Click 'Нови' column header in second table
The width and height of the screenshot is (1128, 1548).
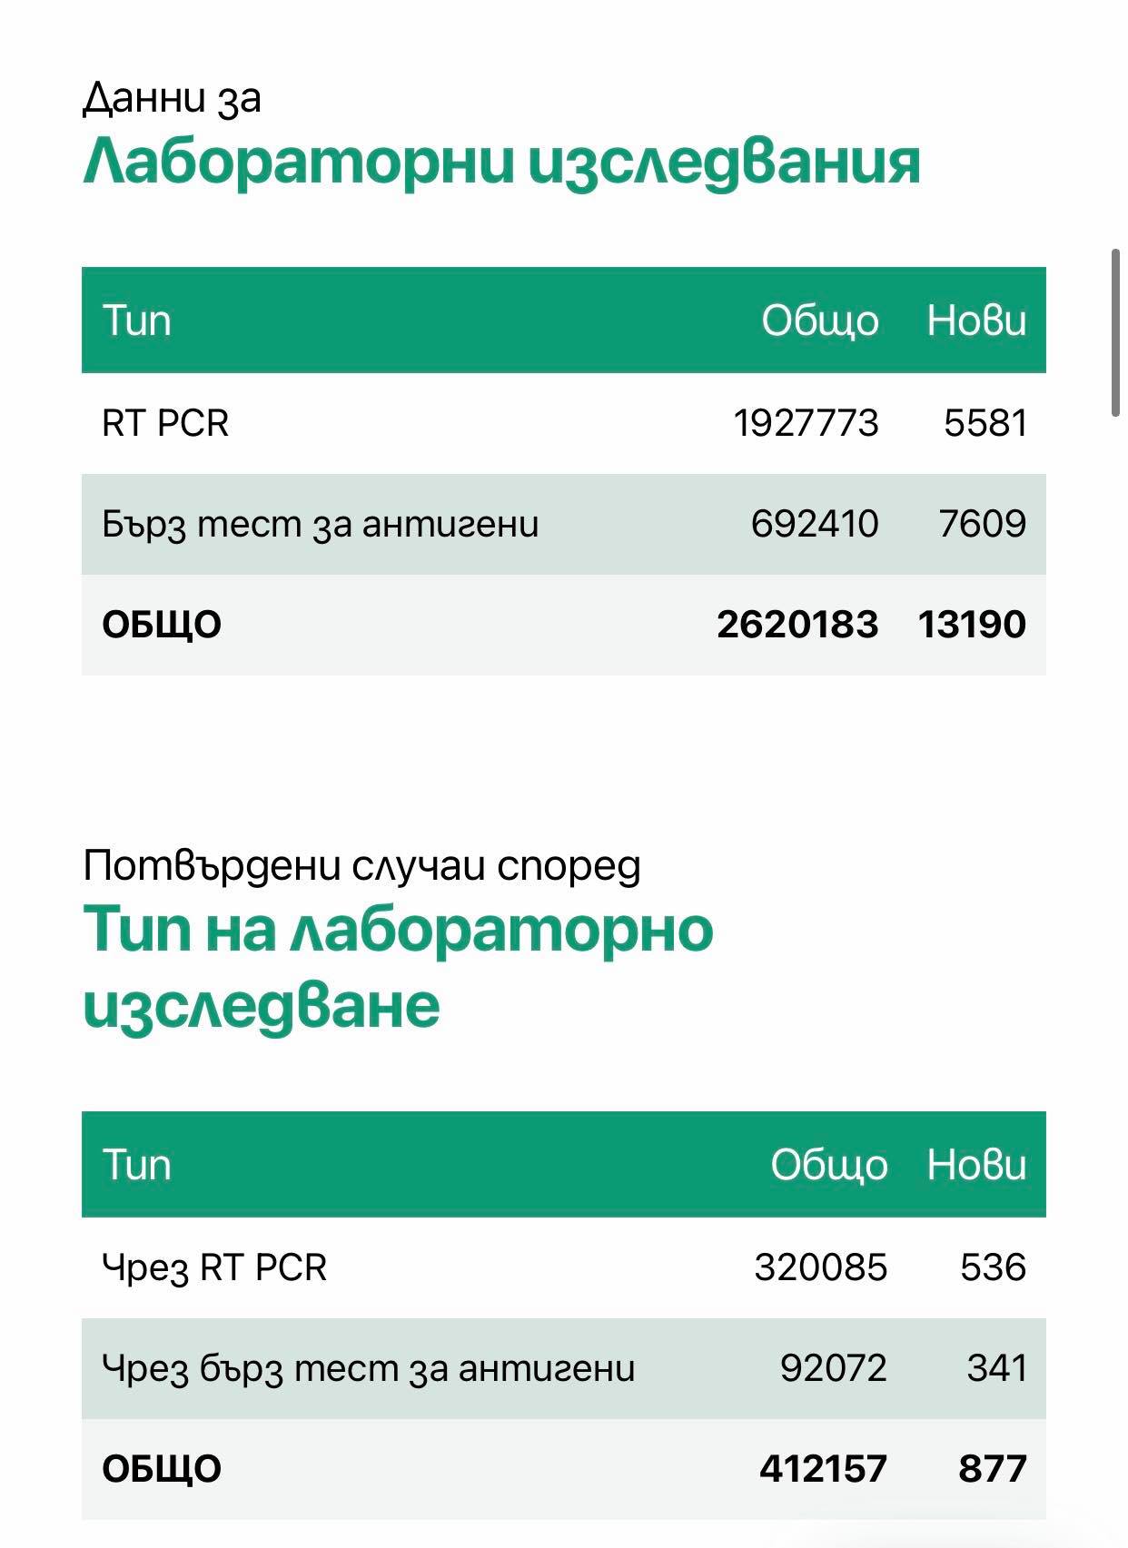pyautogui.click(x=976, y=1165)
